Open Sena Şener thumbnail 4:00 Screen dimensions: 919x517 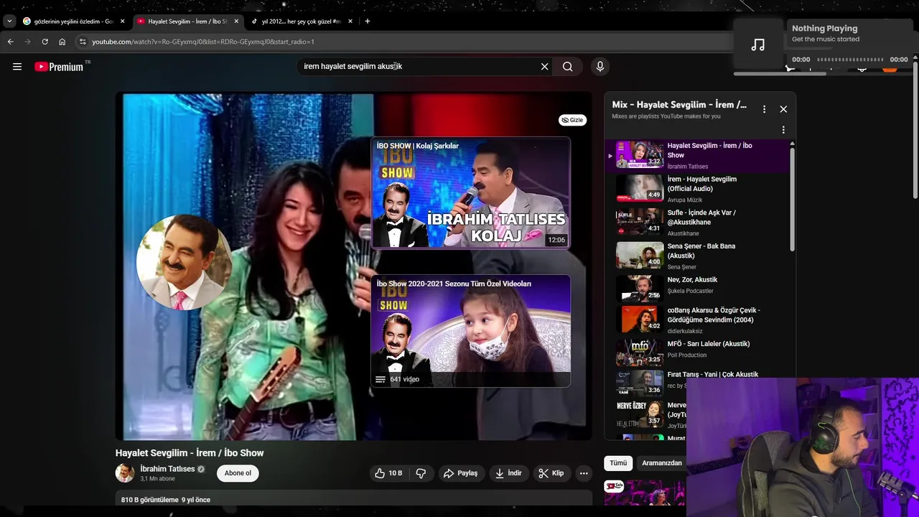639,255
